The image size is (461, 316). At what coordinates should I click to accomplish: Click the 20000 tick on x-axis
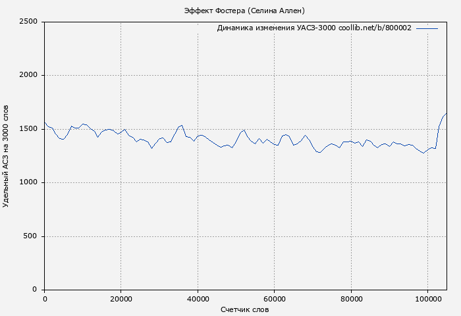(x=121, y=299)
